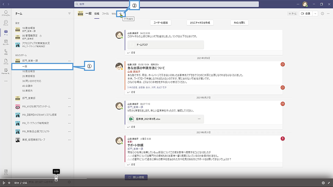333x187 pixels.
Task: Open more options for 業務_経理業務グループ
Action: point(69,140)
